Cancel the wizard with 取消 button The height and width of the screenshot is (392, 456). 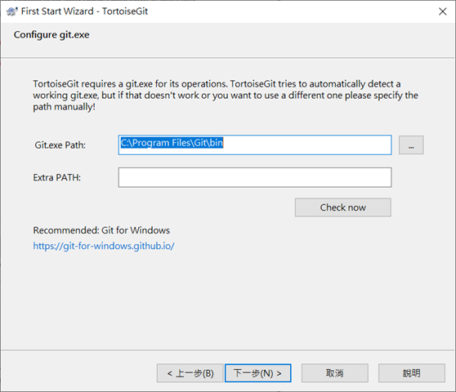(x=335, y=373)
